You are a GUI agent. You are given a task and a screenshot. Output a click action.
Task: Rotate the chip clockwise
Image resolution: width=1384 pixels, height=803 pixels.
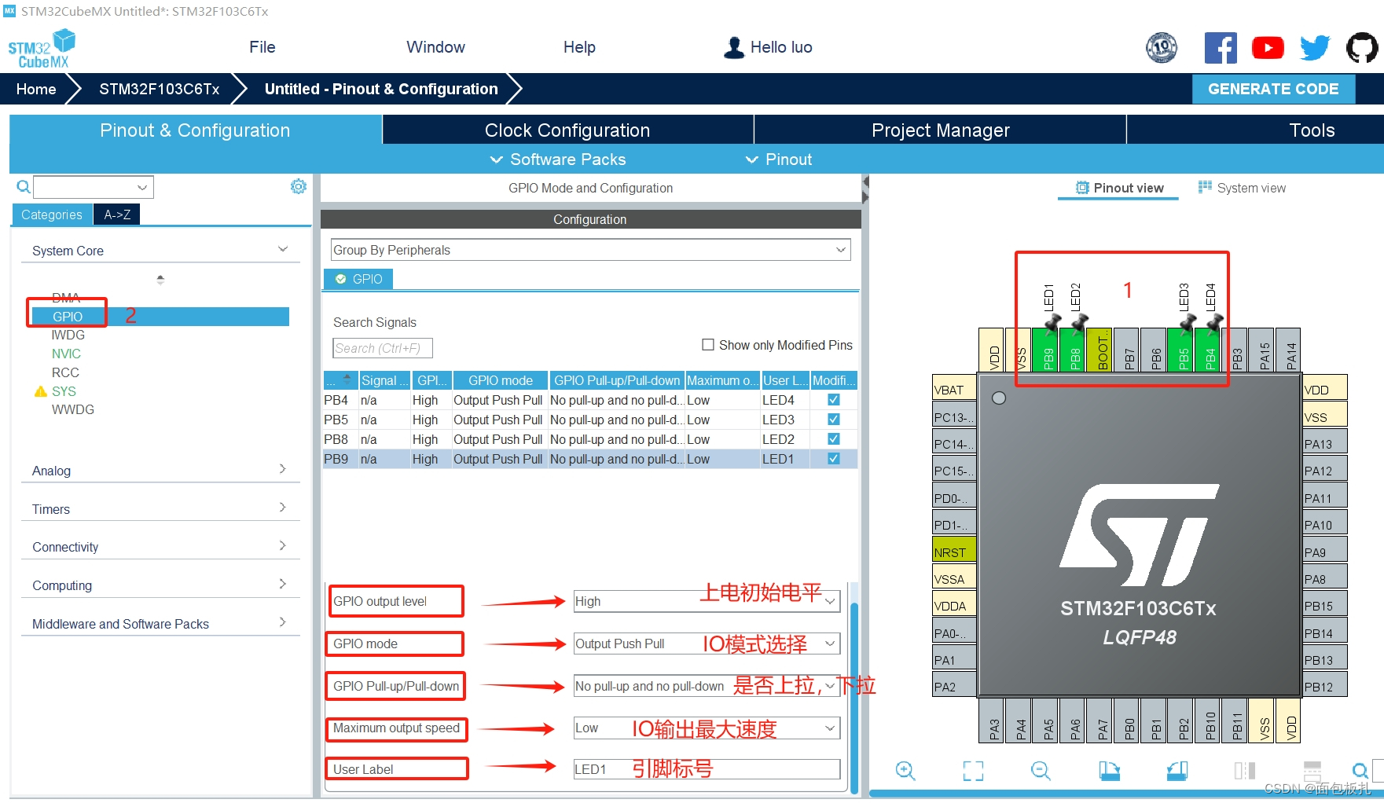coord(1109,771)
